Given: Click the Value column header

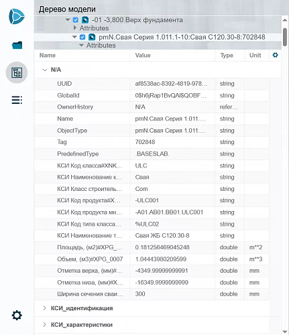Looking at the screenshot, I should pyautogui.click(x=143, y=56).
